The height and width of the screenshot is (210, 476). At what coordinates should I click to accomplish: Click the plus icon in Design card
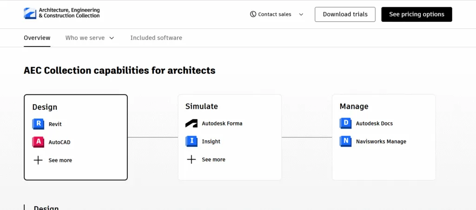38,160
